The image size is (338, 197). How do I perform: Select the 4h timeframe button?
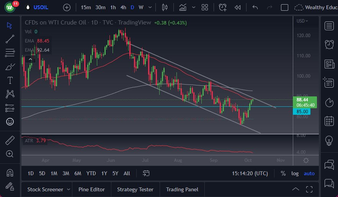[123, 7]
